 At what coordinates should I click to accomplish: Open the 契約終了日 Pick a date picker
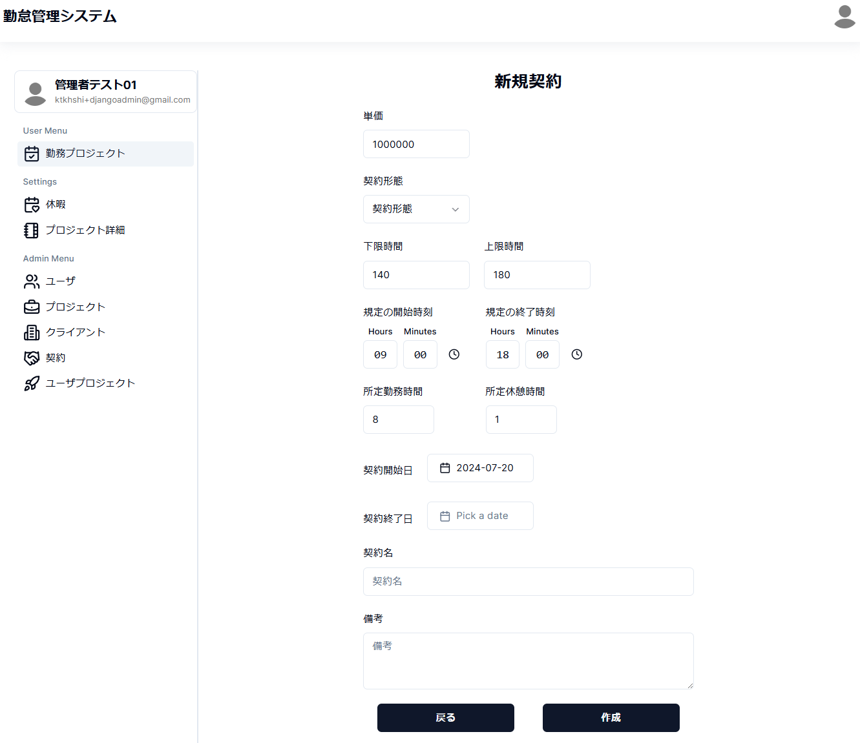(480, 516)
